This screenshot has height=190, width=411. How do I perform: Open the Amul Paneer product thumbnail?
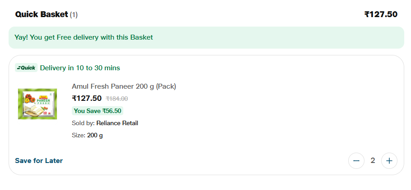pos(37,104)
